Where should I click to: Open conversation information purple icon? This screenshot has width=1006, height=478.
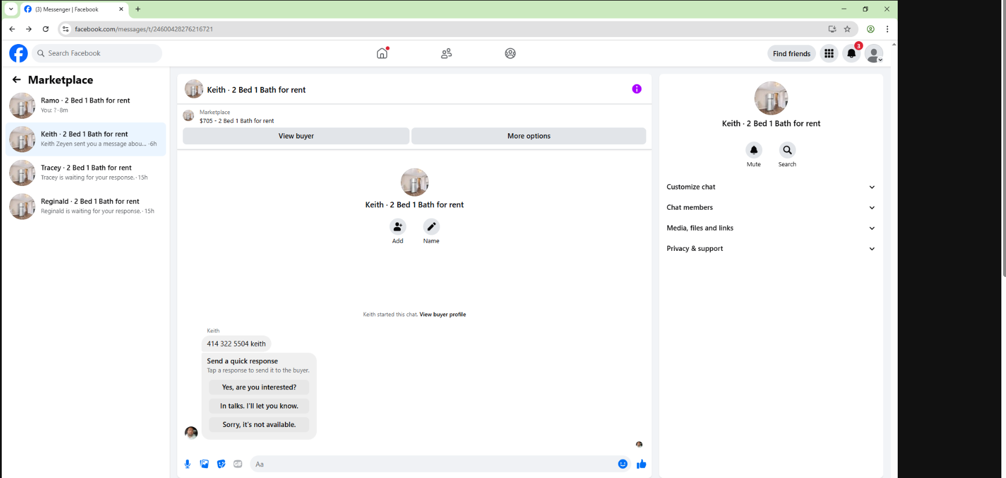(x=636, y=89)
